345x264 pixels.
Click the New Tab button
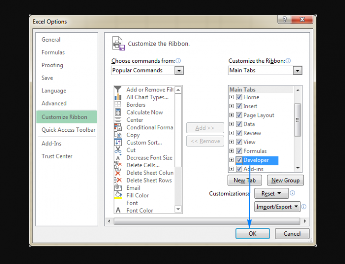(x=245, y=181)
